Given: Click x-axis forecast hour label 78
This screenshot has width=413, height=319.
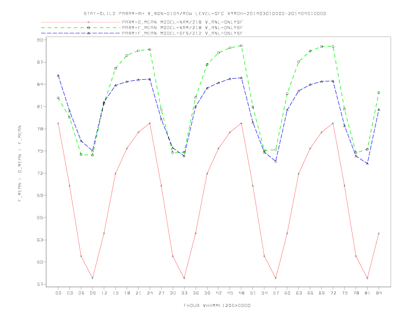Looking at the screenshot, I should pos(356,293).
